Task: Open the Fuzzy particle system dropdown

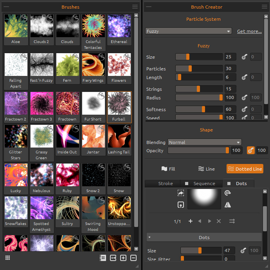Action: click(189, 31)
